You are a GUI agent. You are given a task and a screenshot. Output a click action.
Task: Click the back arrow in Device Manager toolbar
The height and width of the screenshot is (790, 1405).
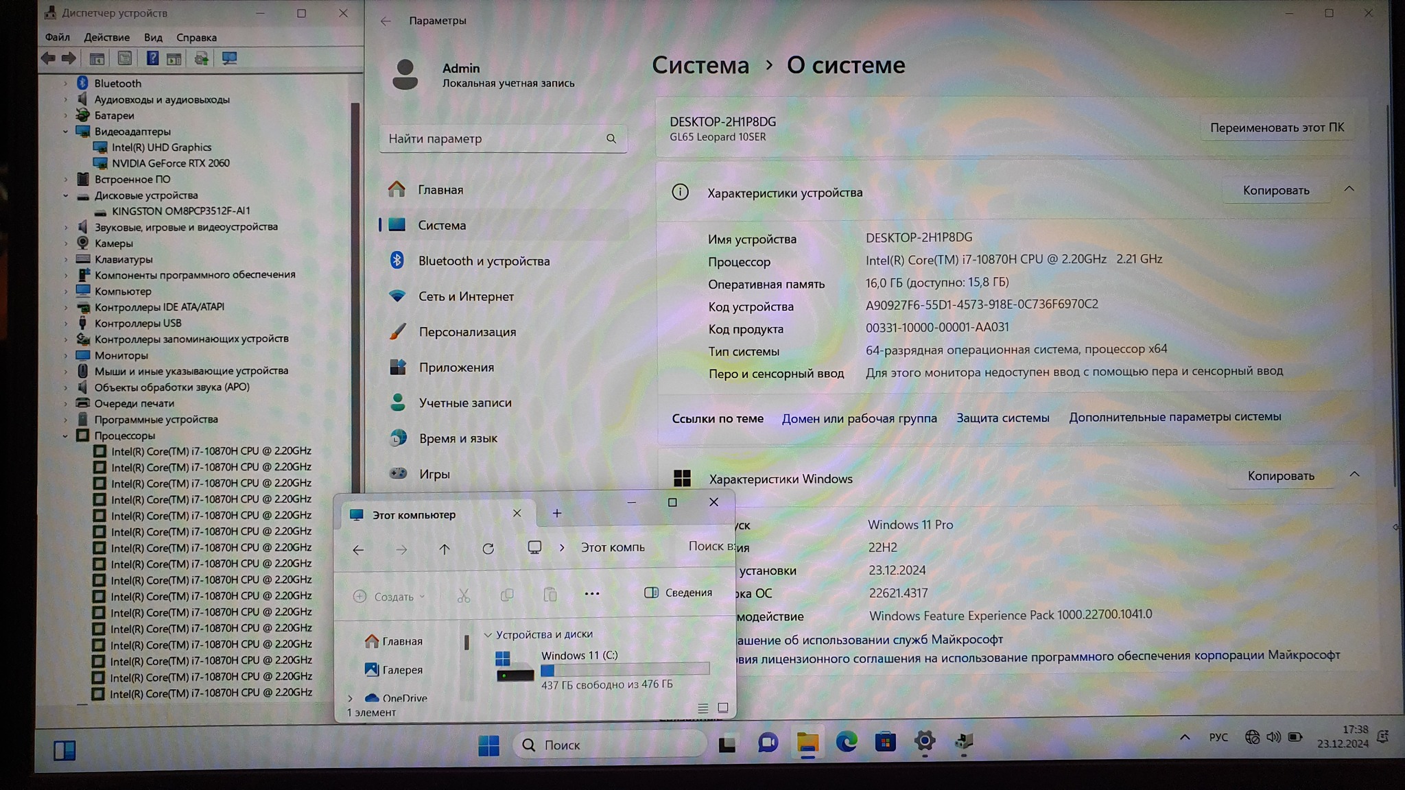pyautogui.click(x=48, y=59)
